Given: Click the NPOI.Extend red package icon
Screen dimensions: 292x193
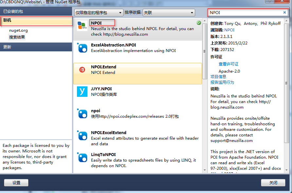Looking at the screenshot, I should click(x=82, y=70).
